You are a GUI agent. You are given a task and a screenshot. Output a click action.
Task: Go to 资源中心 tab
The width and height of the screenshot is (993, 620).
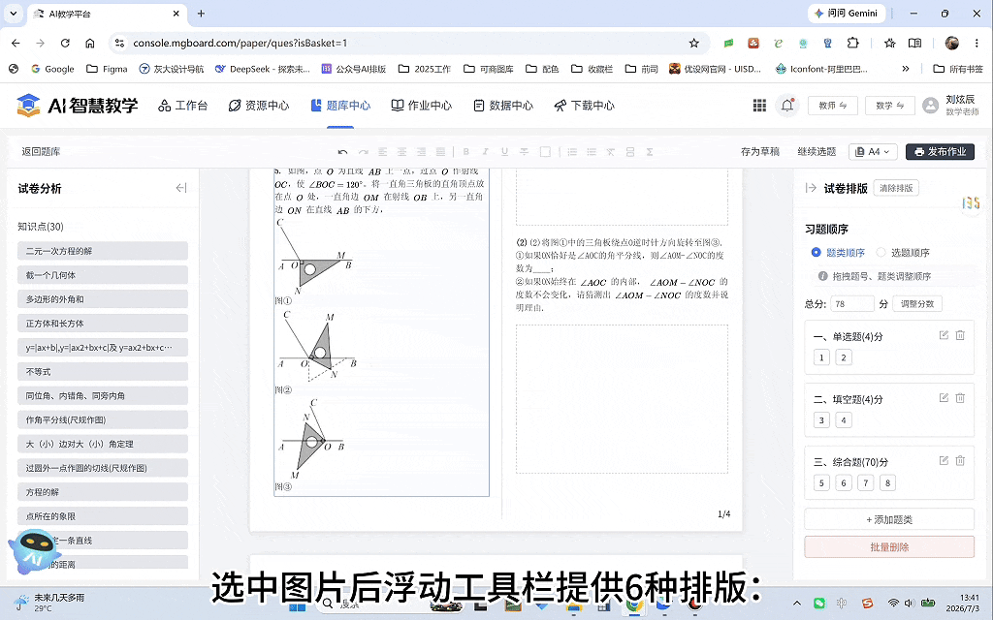point(259,106)
